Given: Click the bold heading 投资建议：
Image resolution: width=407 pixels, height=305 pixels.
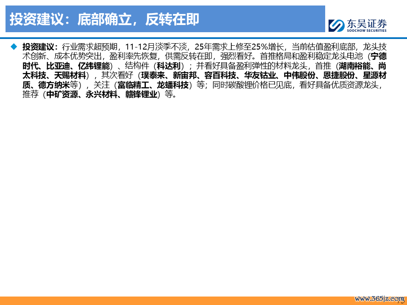Looking at the screenshot, I should pos(40,47).
